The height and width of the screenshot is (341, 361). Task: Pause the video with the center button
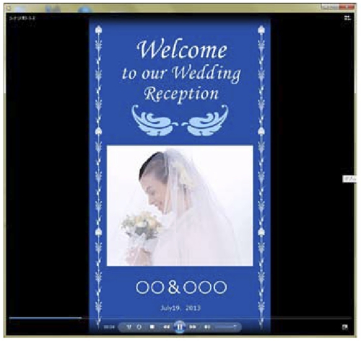[180, 327]
